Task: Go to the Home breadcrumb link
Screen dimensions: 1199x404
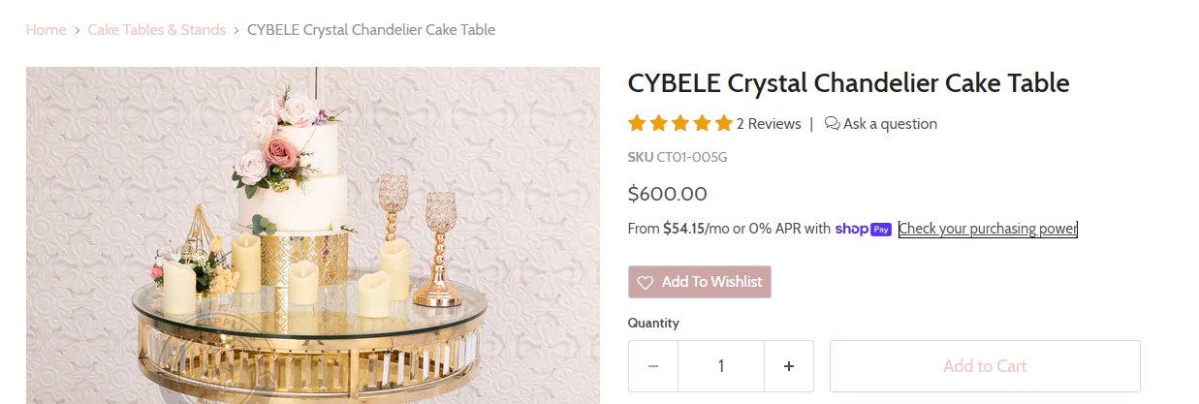Action: coord(46,30)
